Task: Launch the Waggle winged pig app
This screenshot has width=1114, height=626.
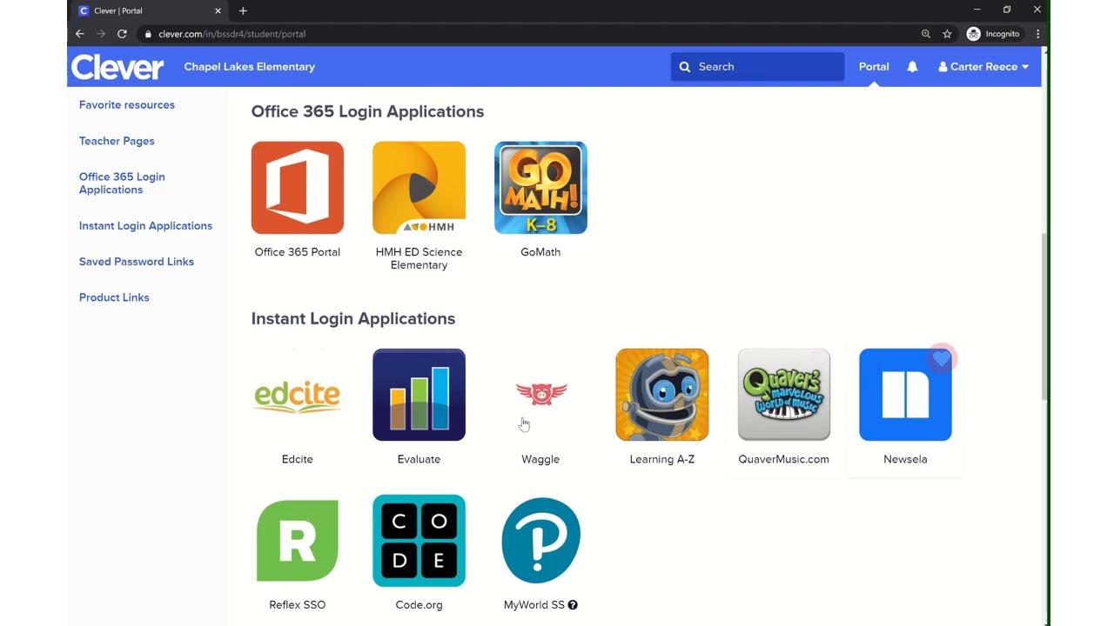Action: coord(540,395)
